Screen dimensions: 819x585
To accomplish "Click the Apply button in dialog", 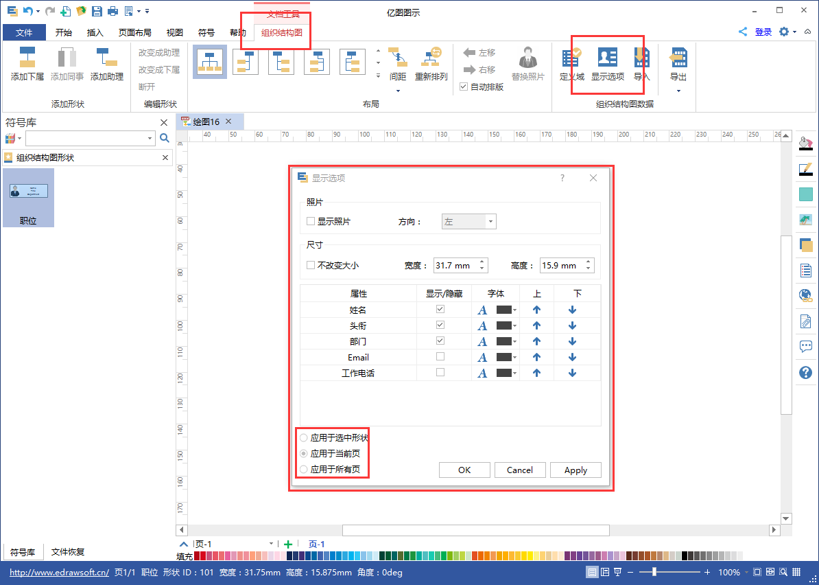I will pyautogui.click(x=575, y=470).
